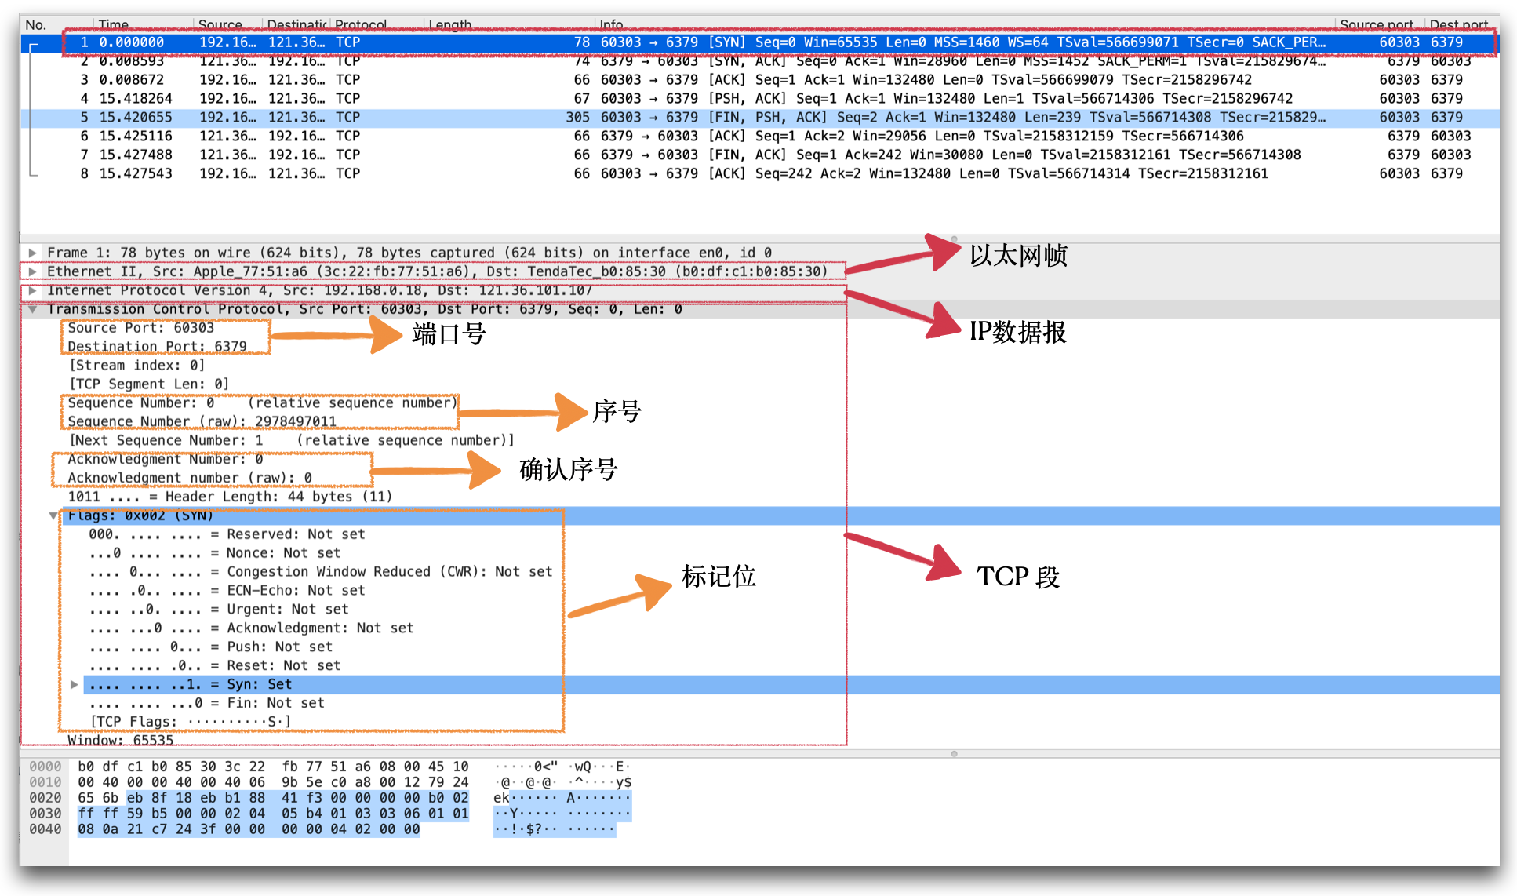The width and height of the screenshot is (1517, 896).
Task: Click hex bytes in row 0040
Action: pos(249,830)
